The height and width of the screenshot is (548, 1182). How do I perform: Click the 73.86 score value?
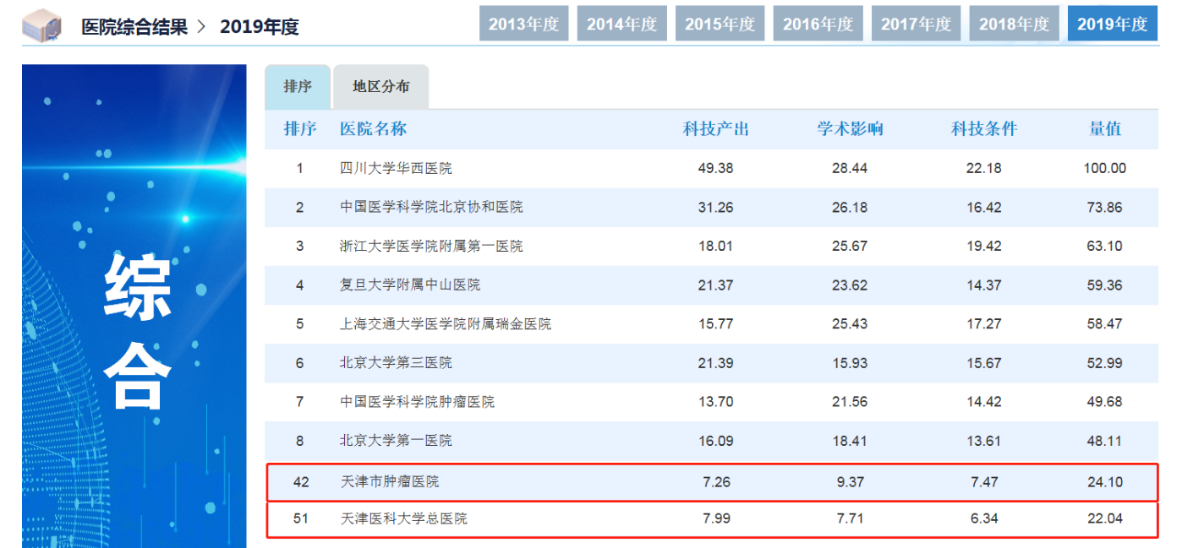tap(1105, 207)
